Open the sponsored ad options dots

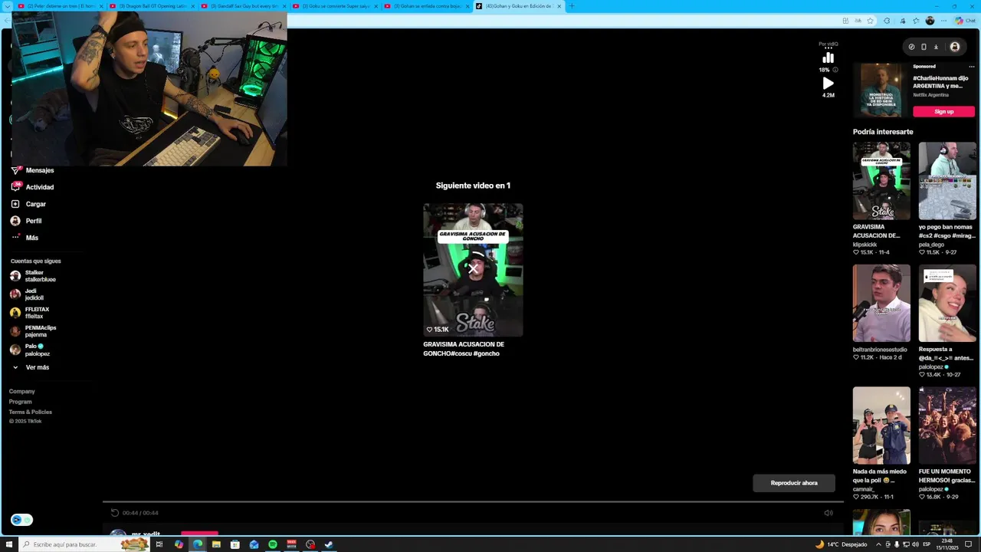click(x=972, y=67)
